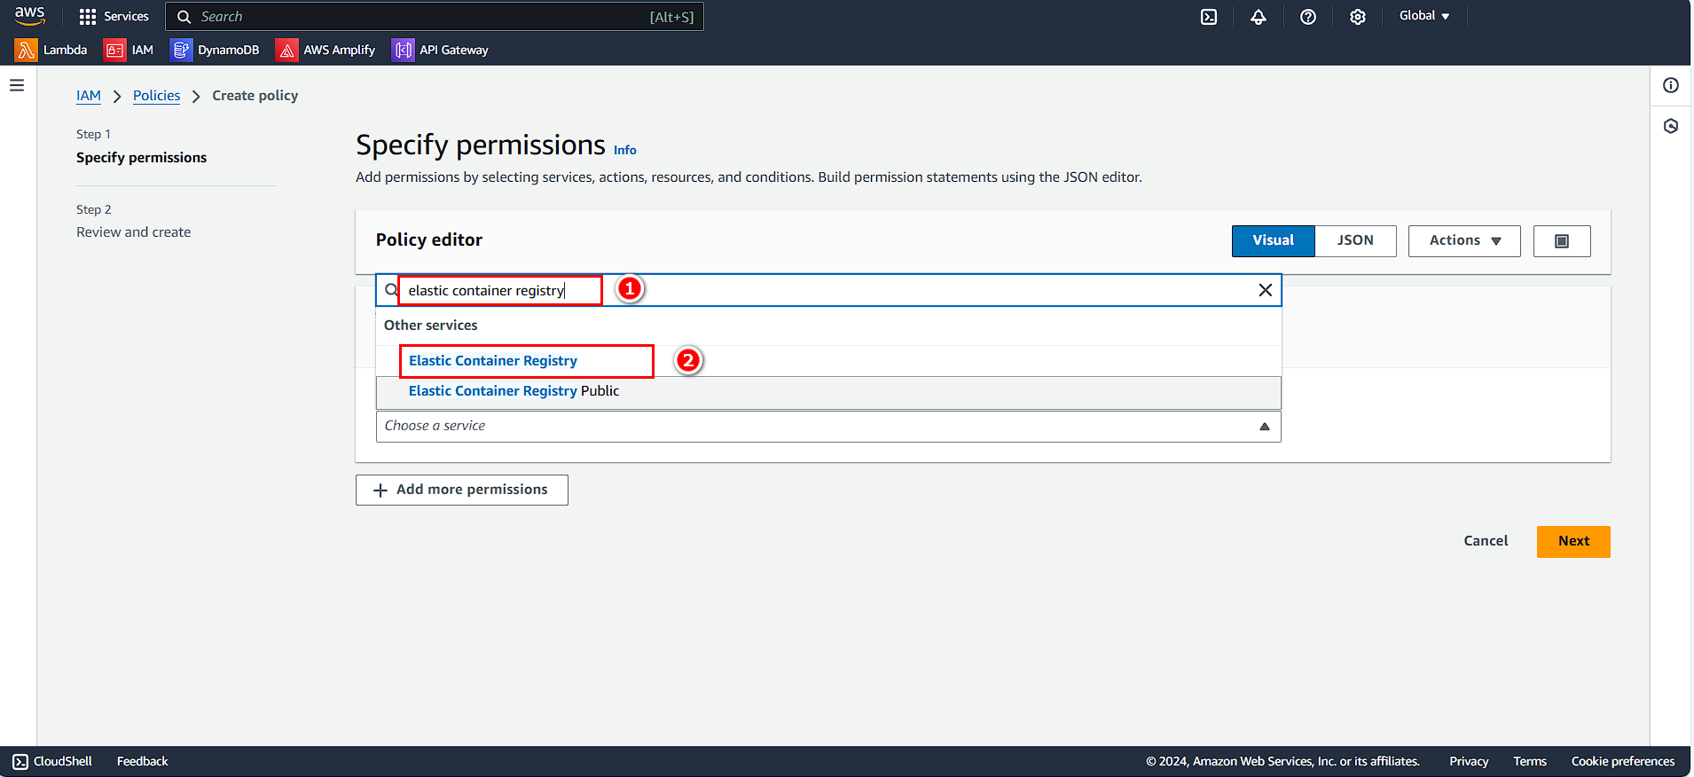Open the Services grid menu
Viewport: 1694px width, 777px height.
point(114,16)
